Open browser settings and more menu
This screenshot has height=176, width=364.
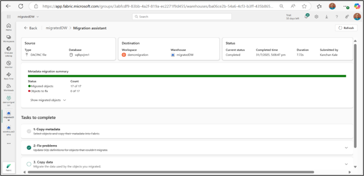point(346,6)
